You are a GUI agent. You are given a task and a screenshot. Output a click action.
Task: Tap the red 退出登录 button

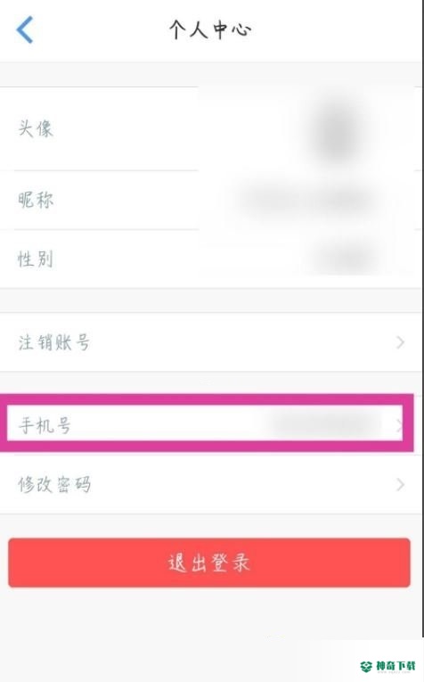[209, 563]
